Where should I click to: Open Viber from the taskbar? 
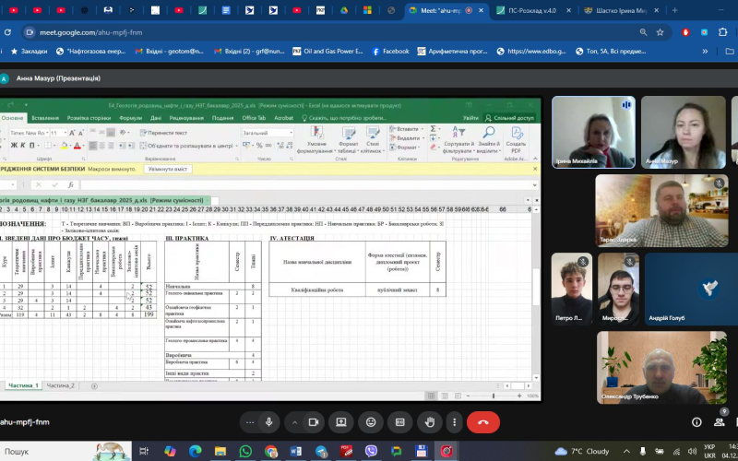pos(371,451)
